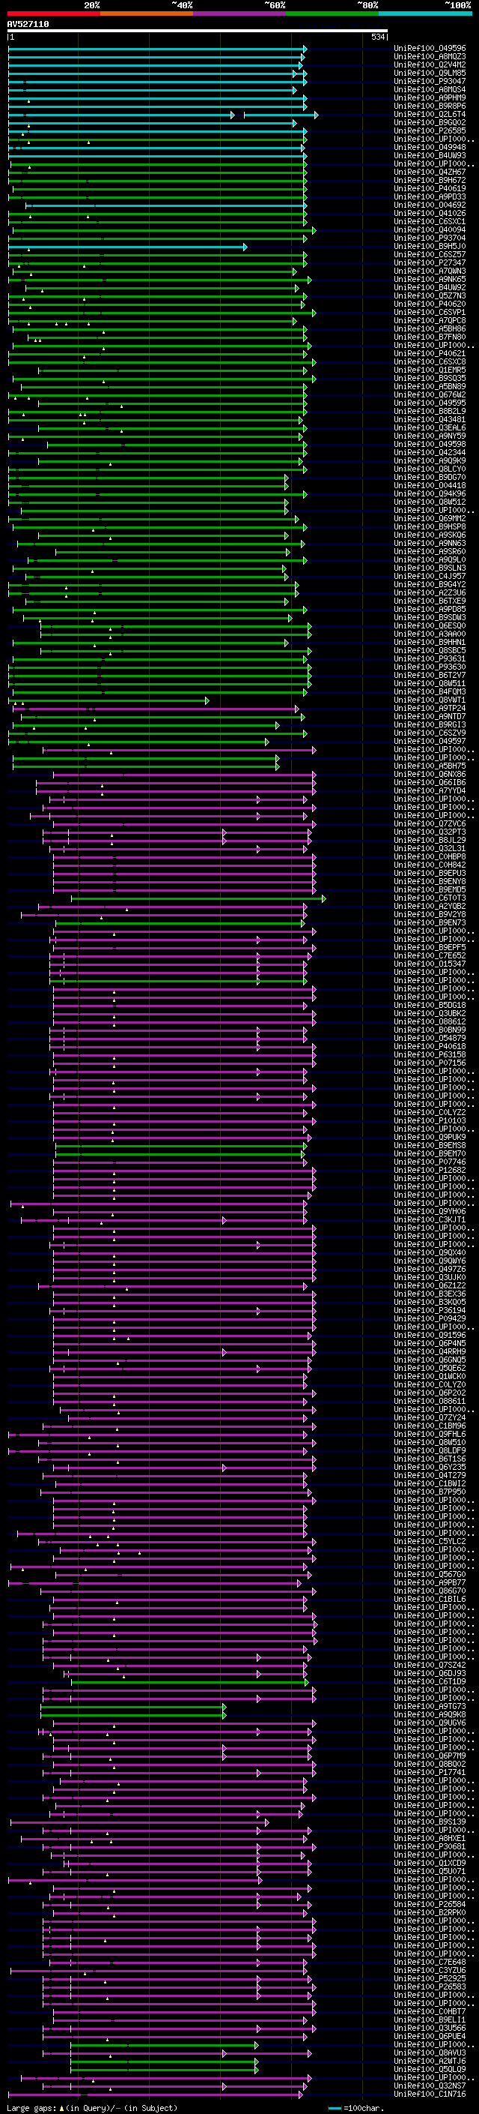The image size is (479, 2114).
Task: Select the UniRef100_P27347 label
Action: [x=430, y=262]
